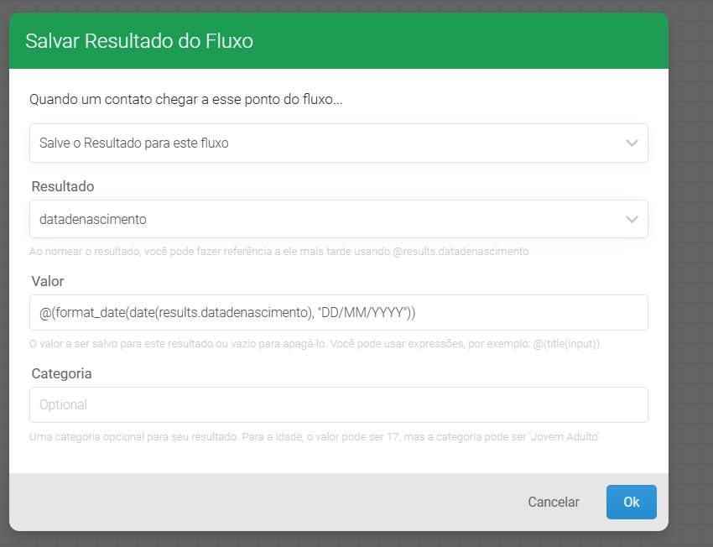Confirm with the blue Ok button
The height and width of the screenshot is (547, 713).
pos(631,502)
